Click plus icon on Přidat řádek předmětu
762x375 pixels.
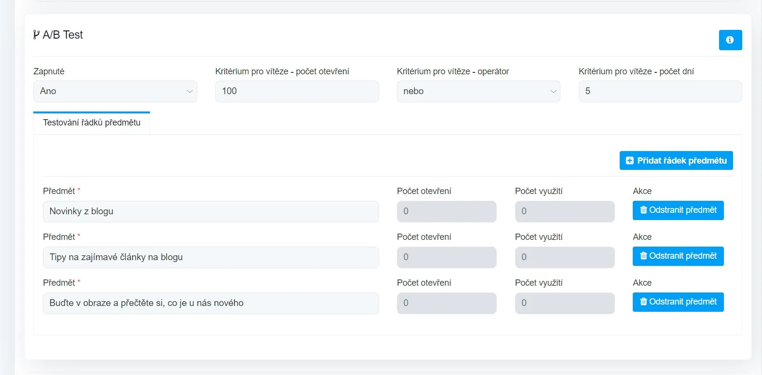pos(629,161)
